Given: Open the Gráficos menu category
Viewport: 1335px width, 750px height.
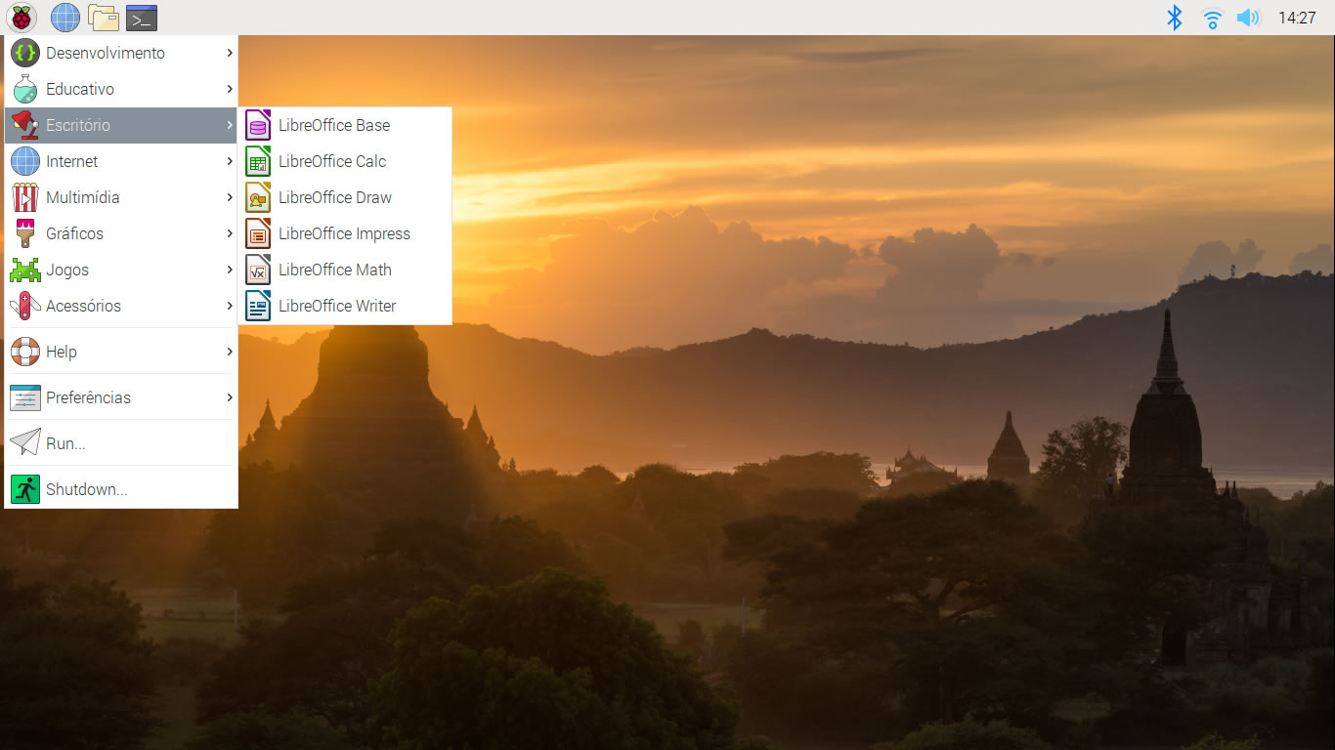Looking at the screenshot, I should pos(121,233).
